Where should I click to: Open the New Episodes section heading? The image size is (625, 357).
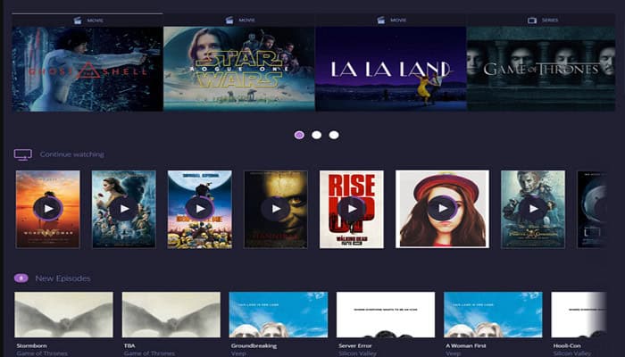pos(62,278)
